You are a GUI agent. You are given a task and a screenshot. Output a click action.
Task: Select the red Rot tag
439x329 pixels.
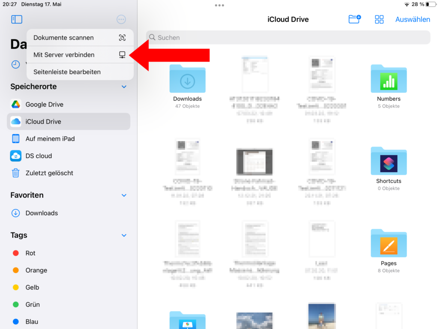69,253
